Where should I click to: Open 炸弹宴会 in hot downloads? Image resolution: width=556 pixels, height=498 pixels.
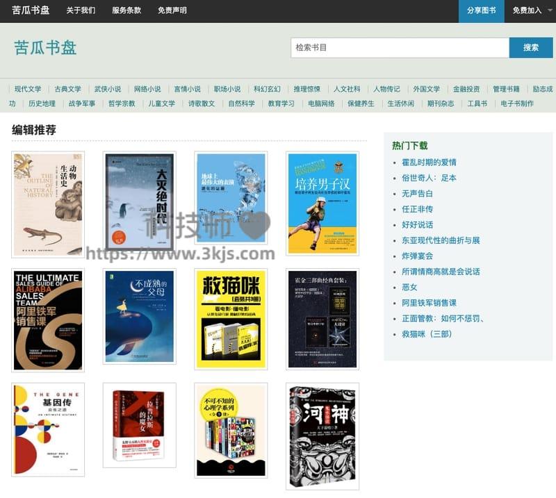tap(417, 256)
